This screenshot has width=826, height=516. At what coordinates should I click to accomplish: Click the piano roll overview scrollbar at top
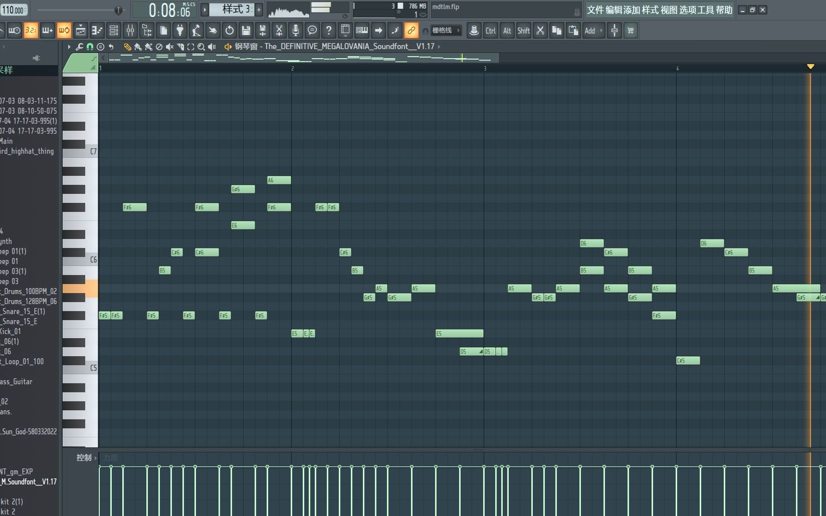click(x=303, y=58)
